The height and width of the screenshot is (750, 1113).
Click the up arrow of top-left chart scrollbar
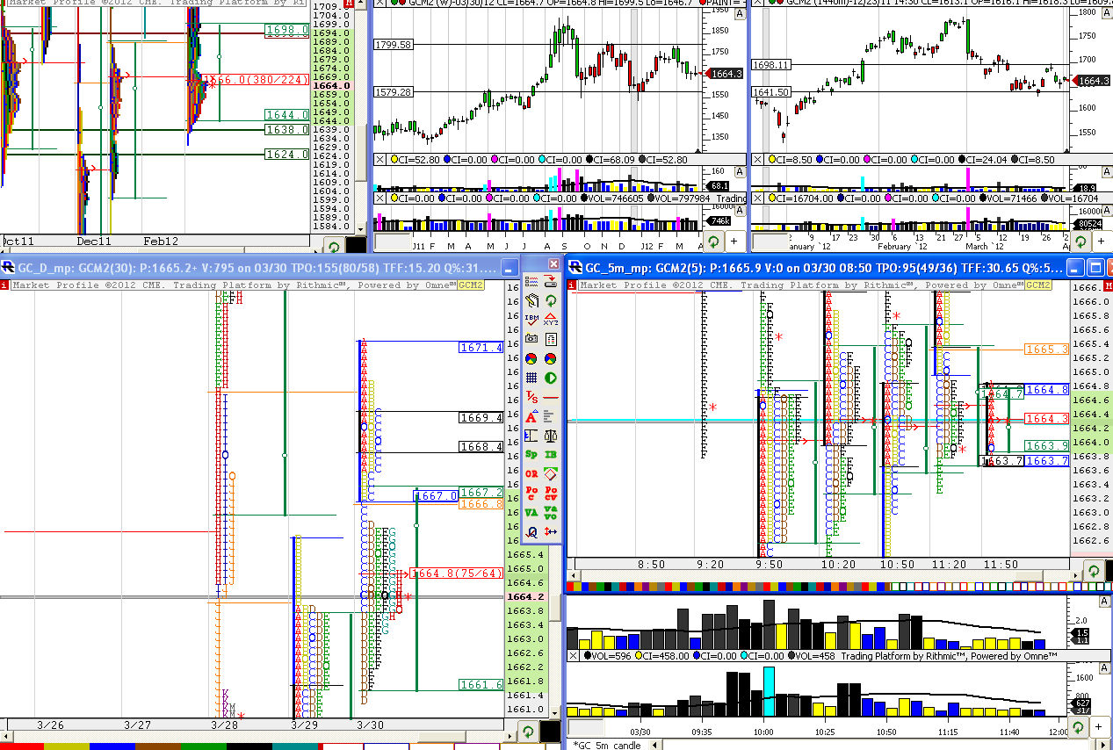(359, 4)
